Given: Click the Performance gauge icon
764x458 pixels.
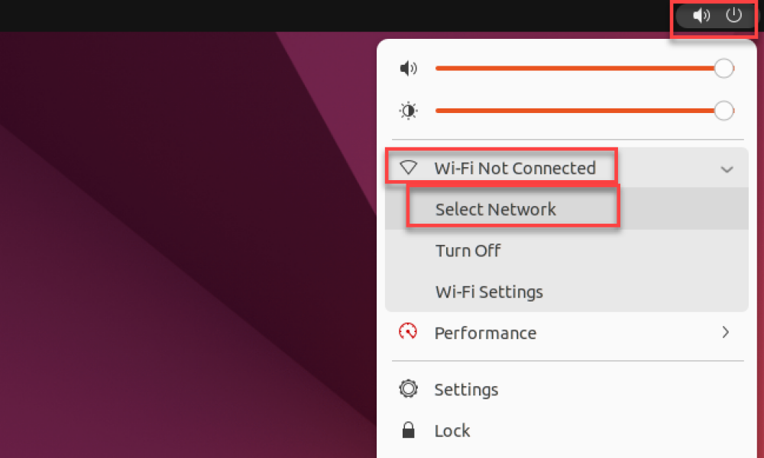Looking at the screenshot, I should [x=408, y=332].
